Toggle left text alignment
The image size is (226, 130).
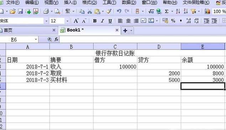[120, 21]
